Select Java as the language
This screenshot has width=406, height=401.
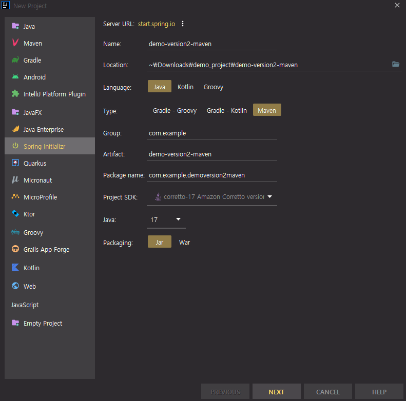[x=160, y=87]
